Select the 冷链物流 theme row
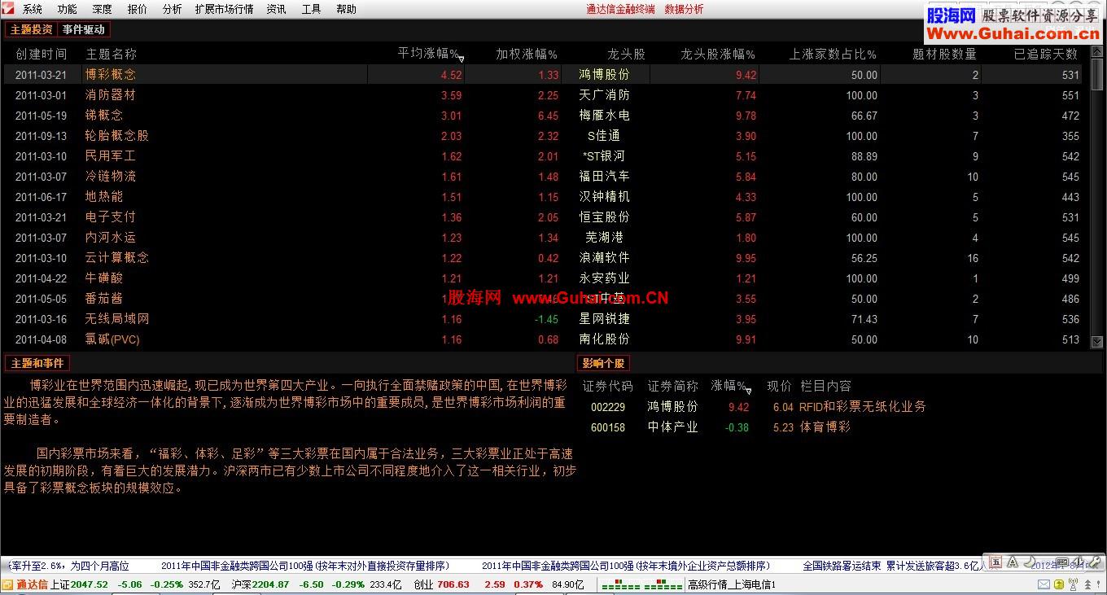Viewport: 1107px width, 595px height. 543,176
